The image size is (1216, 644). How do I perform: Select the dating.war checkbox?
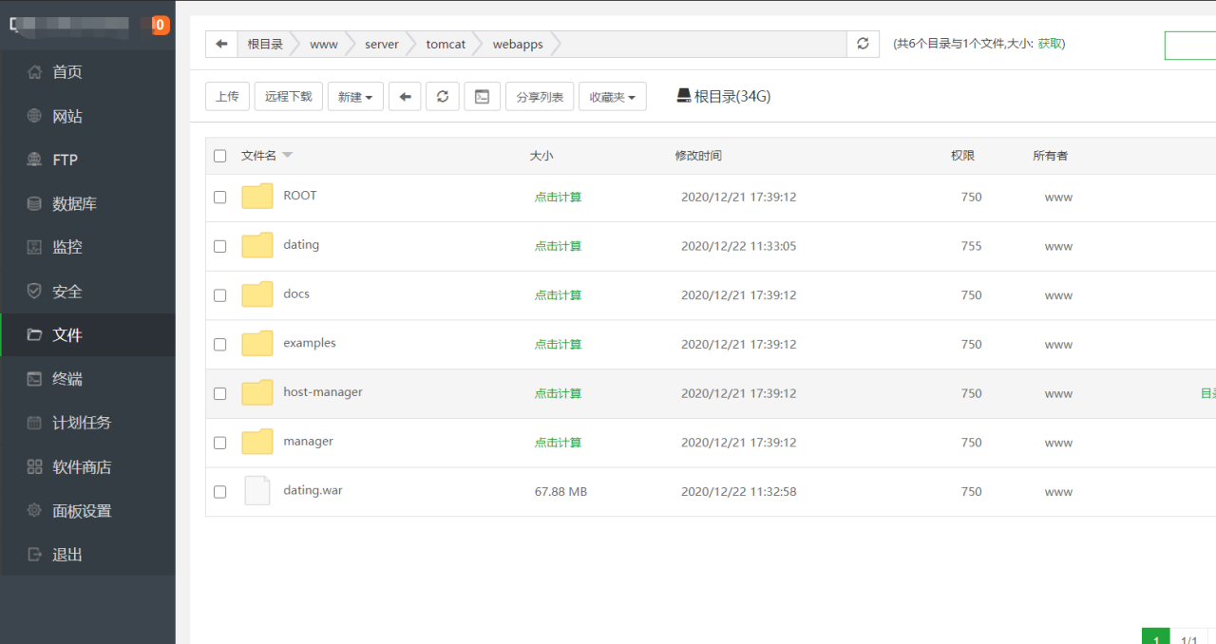(220, 492)
